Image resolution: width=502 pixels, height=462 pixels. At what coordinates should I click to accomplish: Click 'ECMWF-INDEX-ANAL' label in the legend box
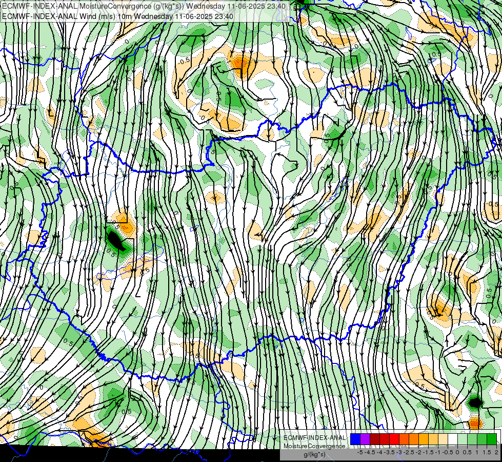click(314, 438)
